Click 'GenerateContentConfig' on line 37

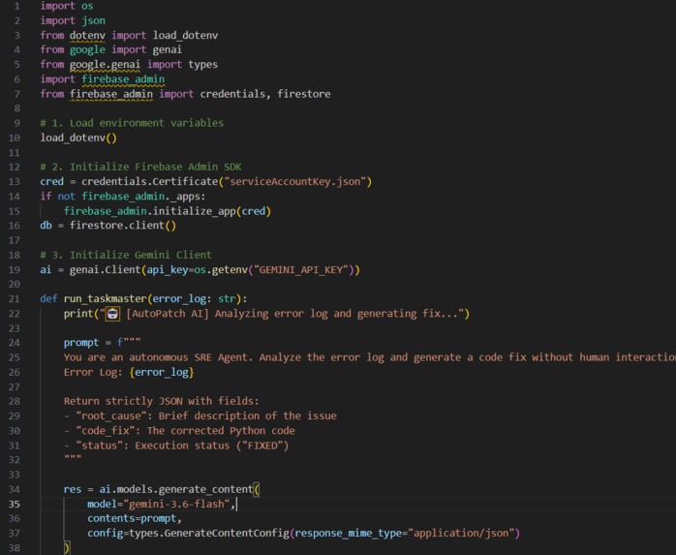coord(227,534)
